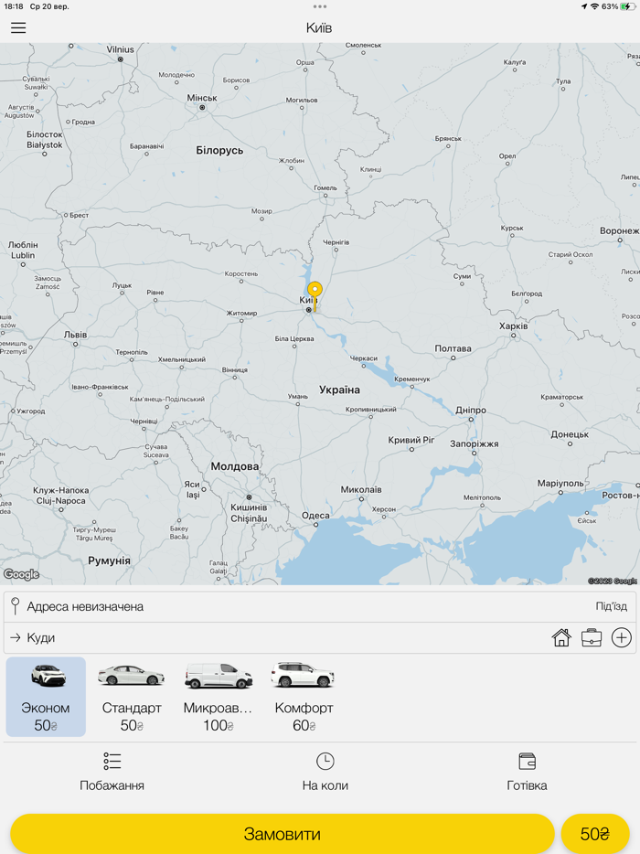
Task: Select the Стандарт car class
Action: click(132, 697)
